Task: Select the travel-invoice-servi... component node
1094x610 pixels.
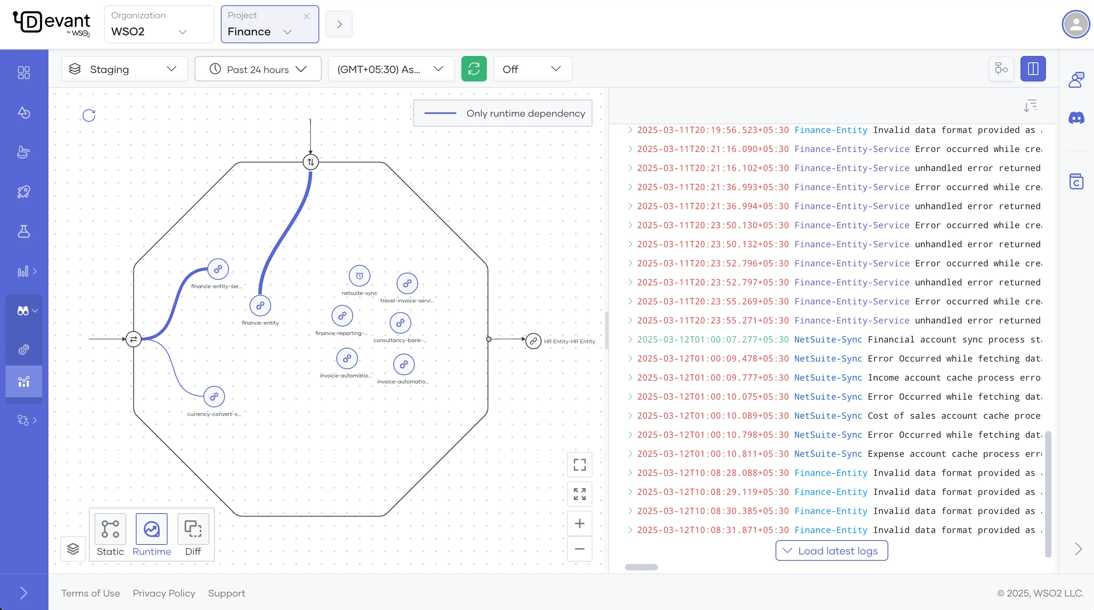Action: point(407,283)
